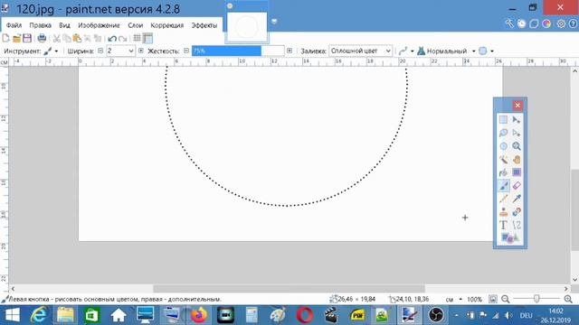Open the Файл menu

(x=14, y=25)
